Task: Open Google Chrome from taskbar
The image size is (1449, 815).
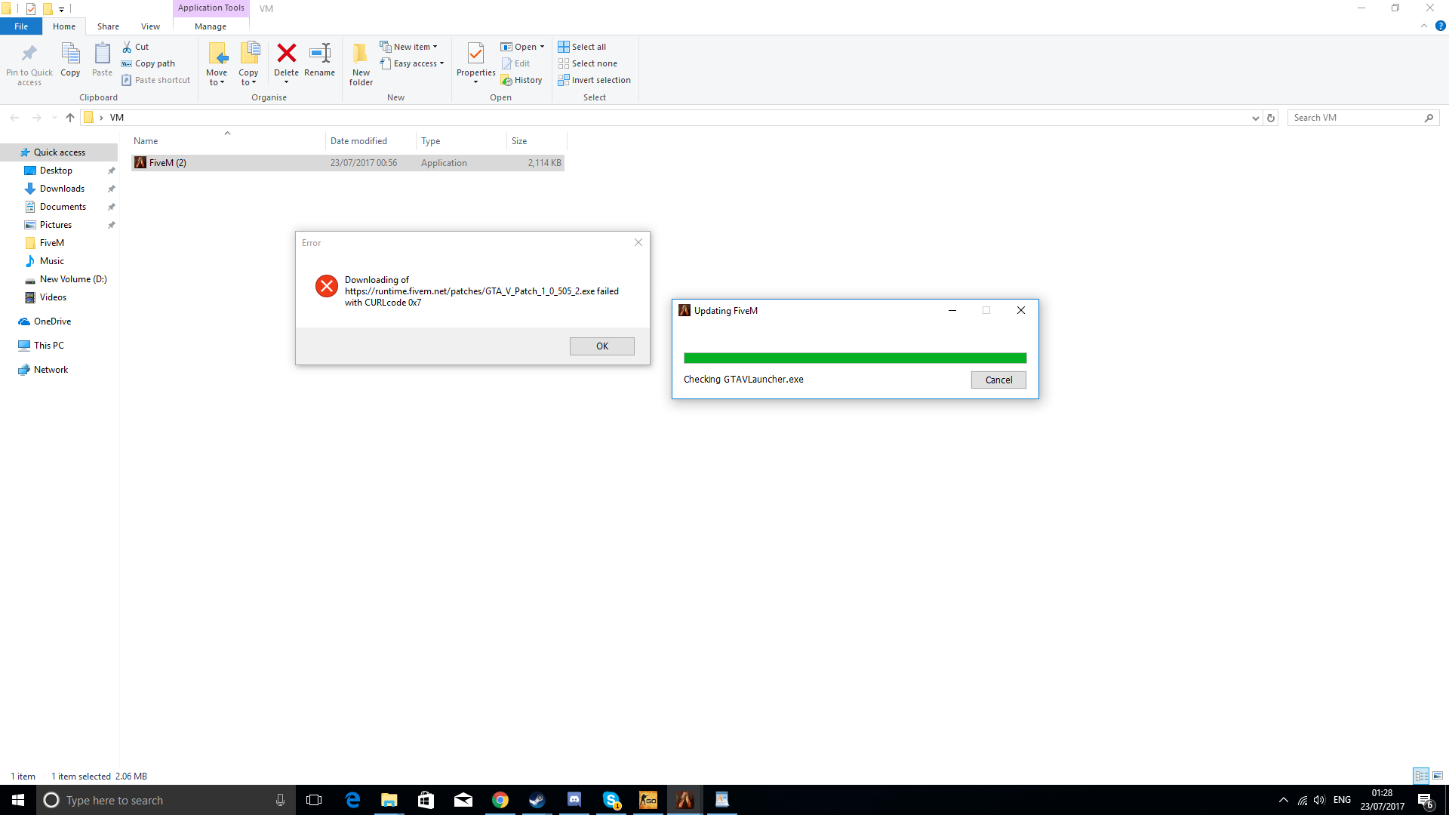Action: tap(500, 800)
